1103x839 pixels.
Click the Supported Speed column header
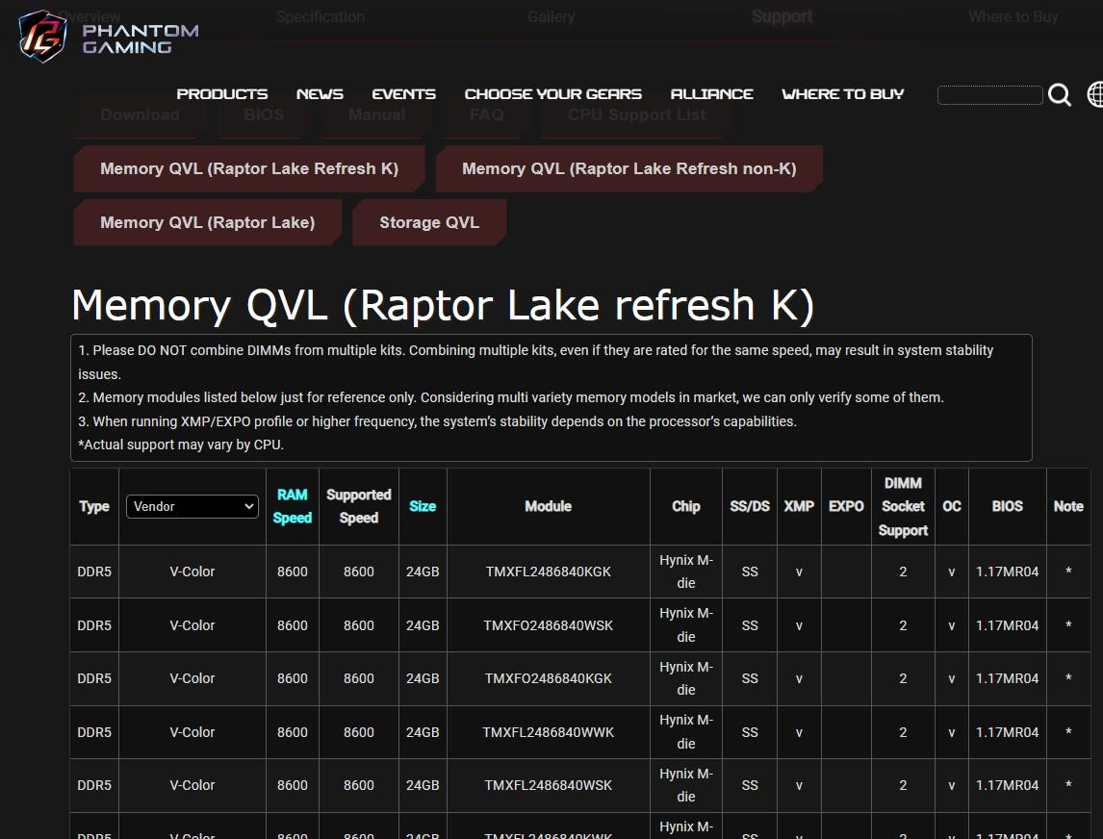(359, 506)
